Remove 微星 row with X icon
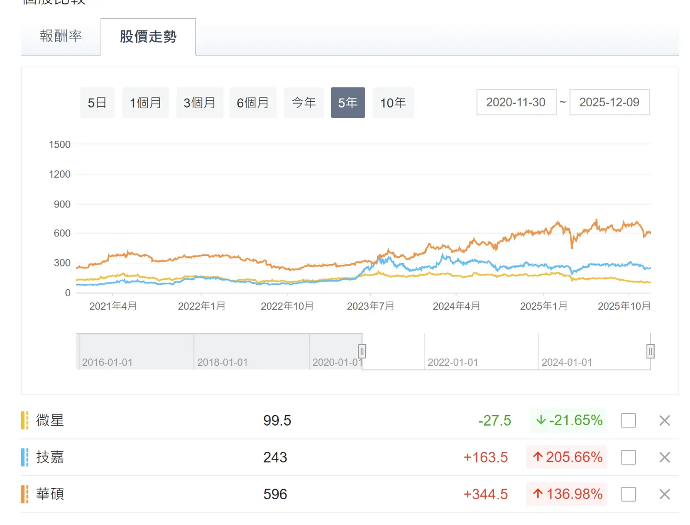The height and width of the screenshot is (525, 690). click(664, 421)
